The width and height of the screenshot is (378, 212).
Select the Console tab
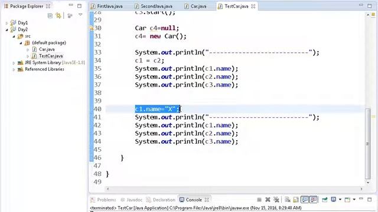(x=194, y=200)
